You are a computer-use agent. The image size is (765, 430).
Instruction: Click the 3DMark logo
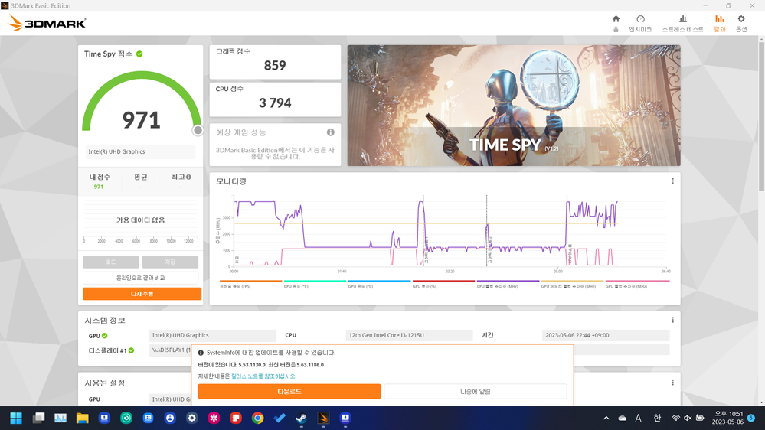pos(47,23)
